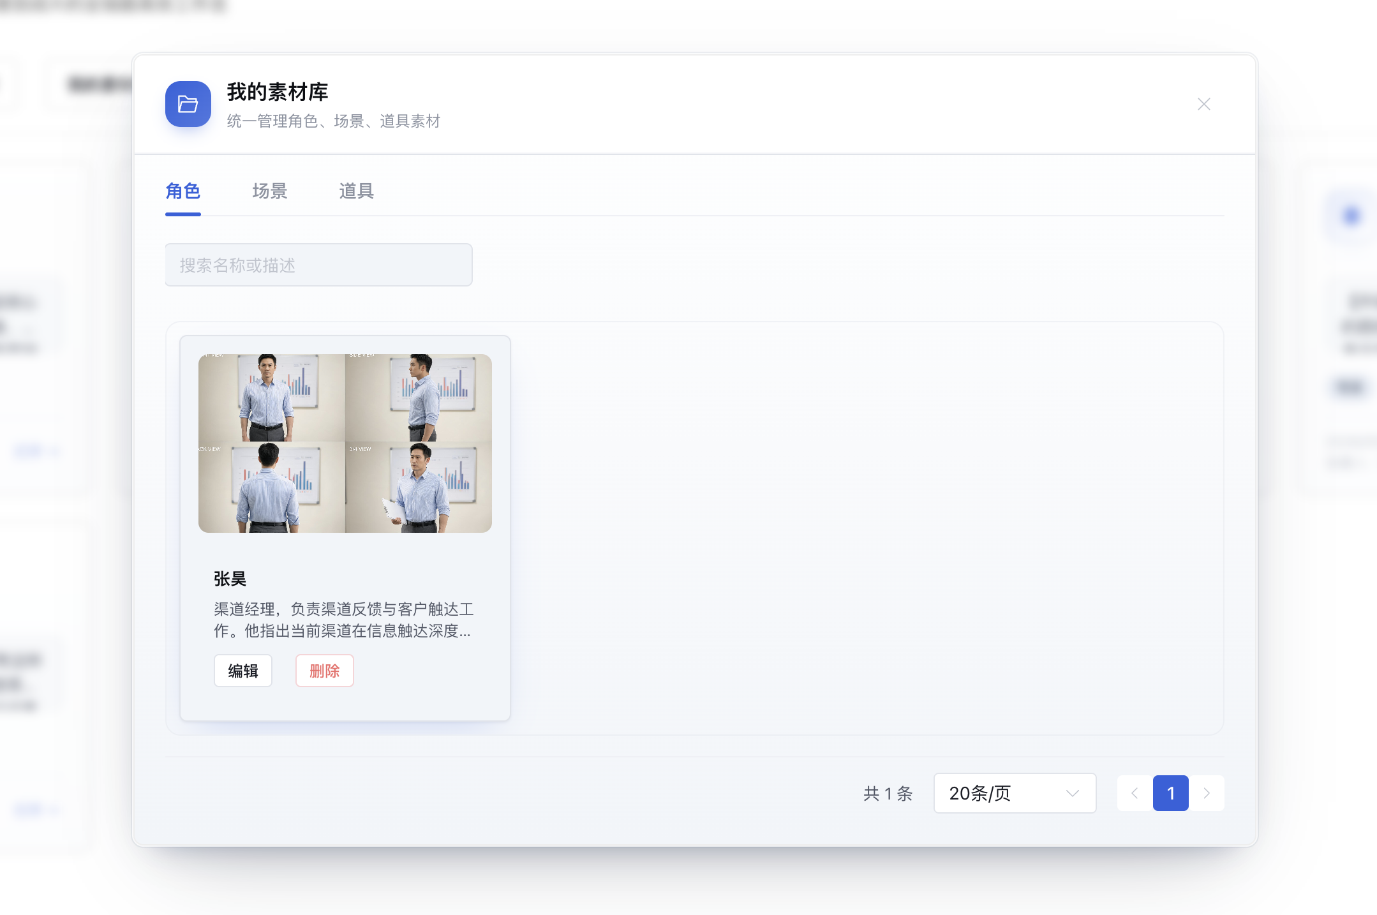Switch to the 角色 tab
This screenshot has height=915, width=1377.
pos(183,191)
